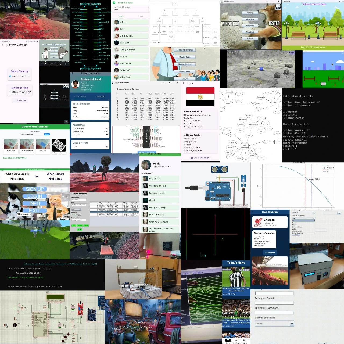Expand the Choose Bug Name combo box

pyautogui.click(x=314, y=213)
